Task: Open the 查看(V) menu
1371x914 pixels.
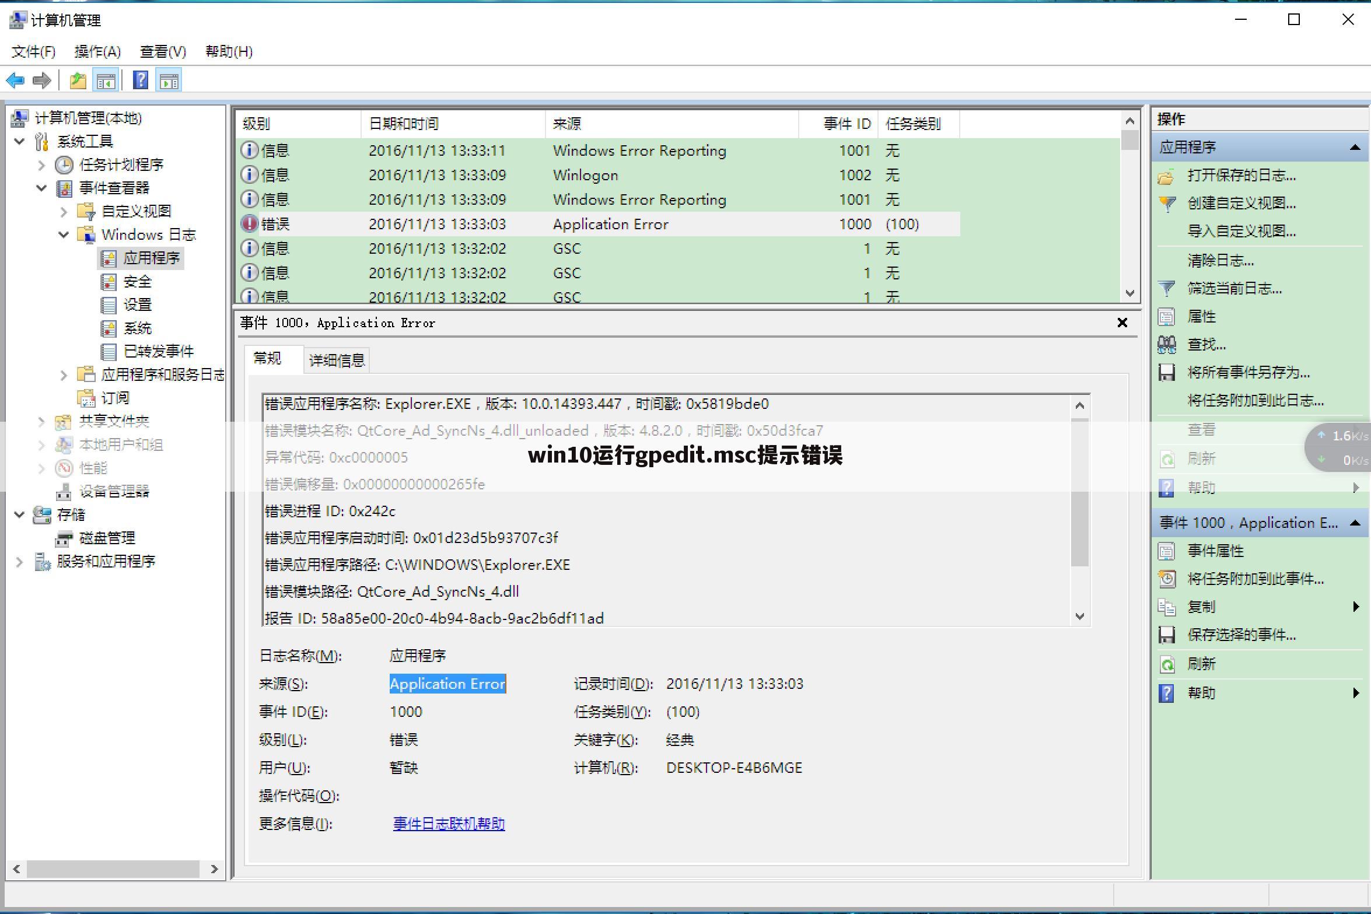Action: pyautogui.click(x=163, y=51)
